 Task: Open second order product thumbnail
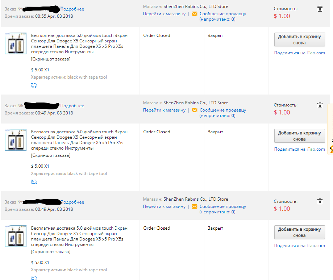16,140
